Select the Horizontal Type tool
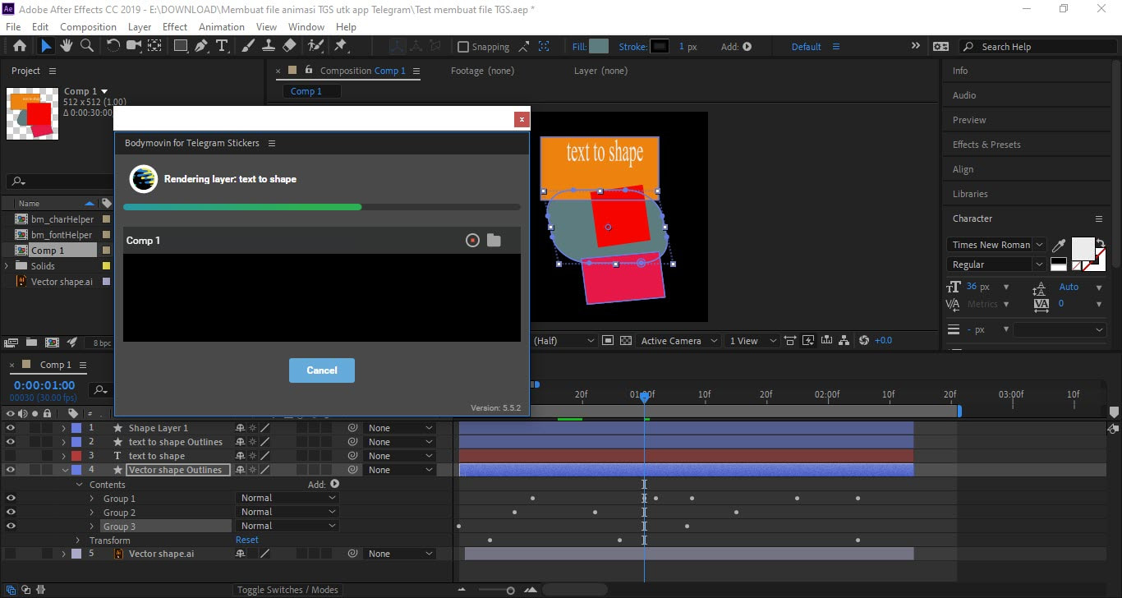Image resolution: width=1122 pixels, height=598 pixels. pos(222,46)
